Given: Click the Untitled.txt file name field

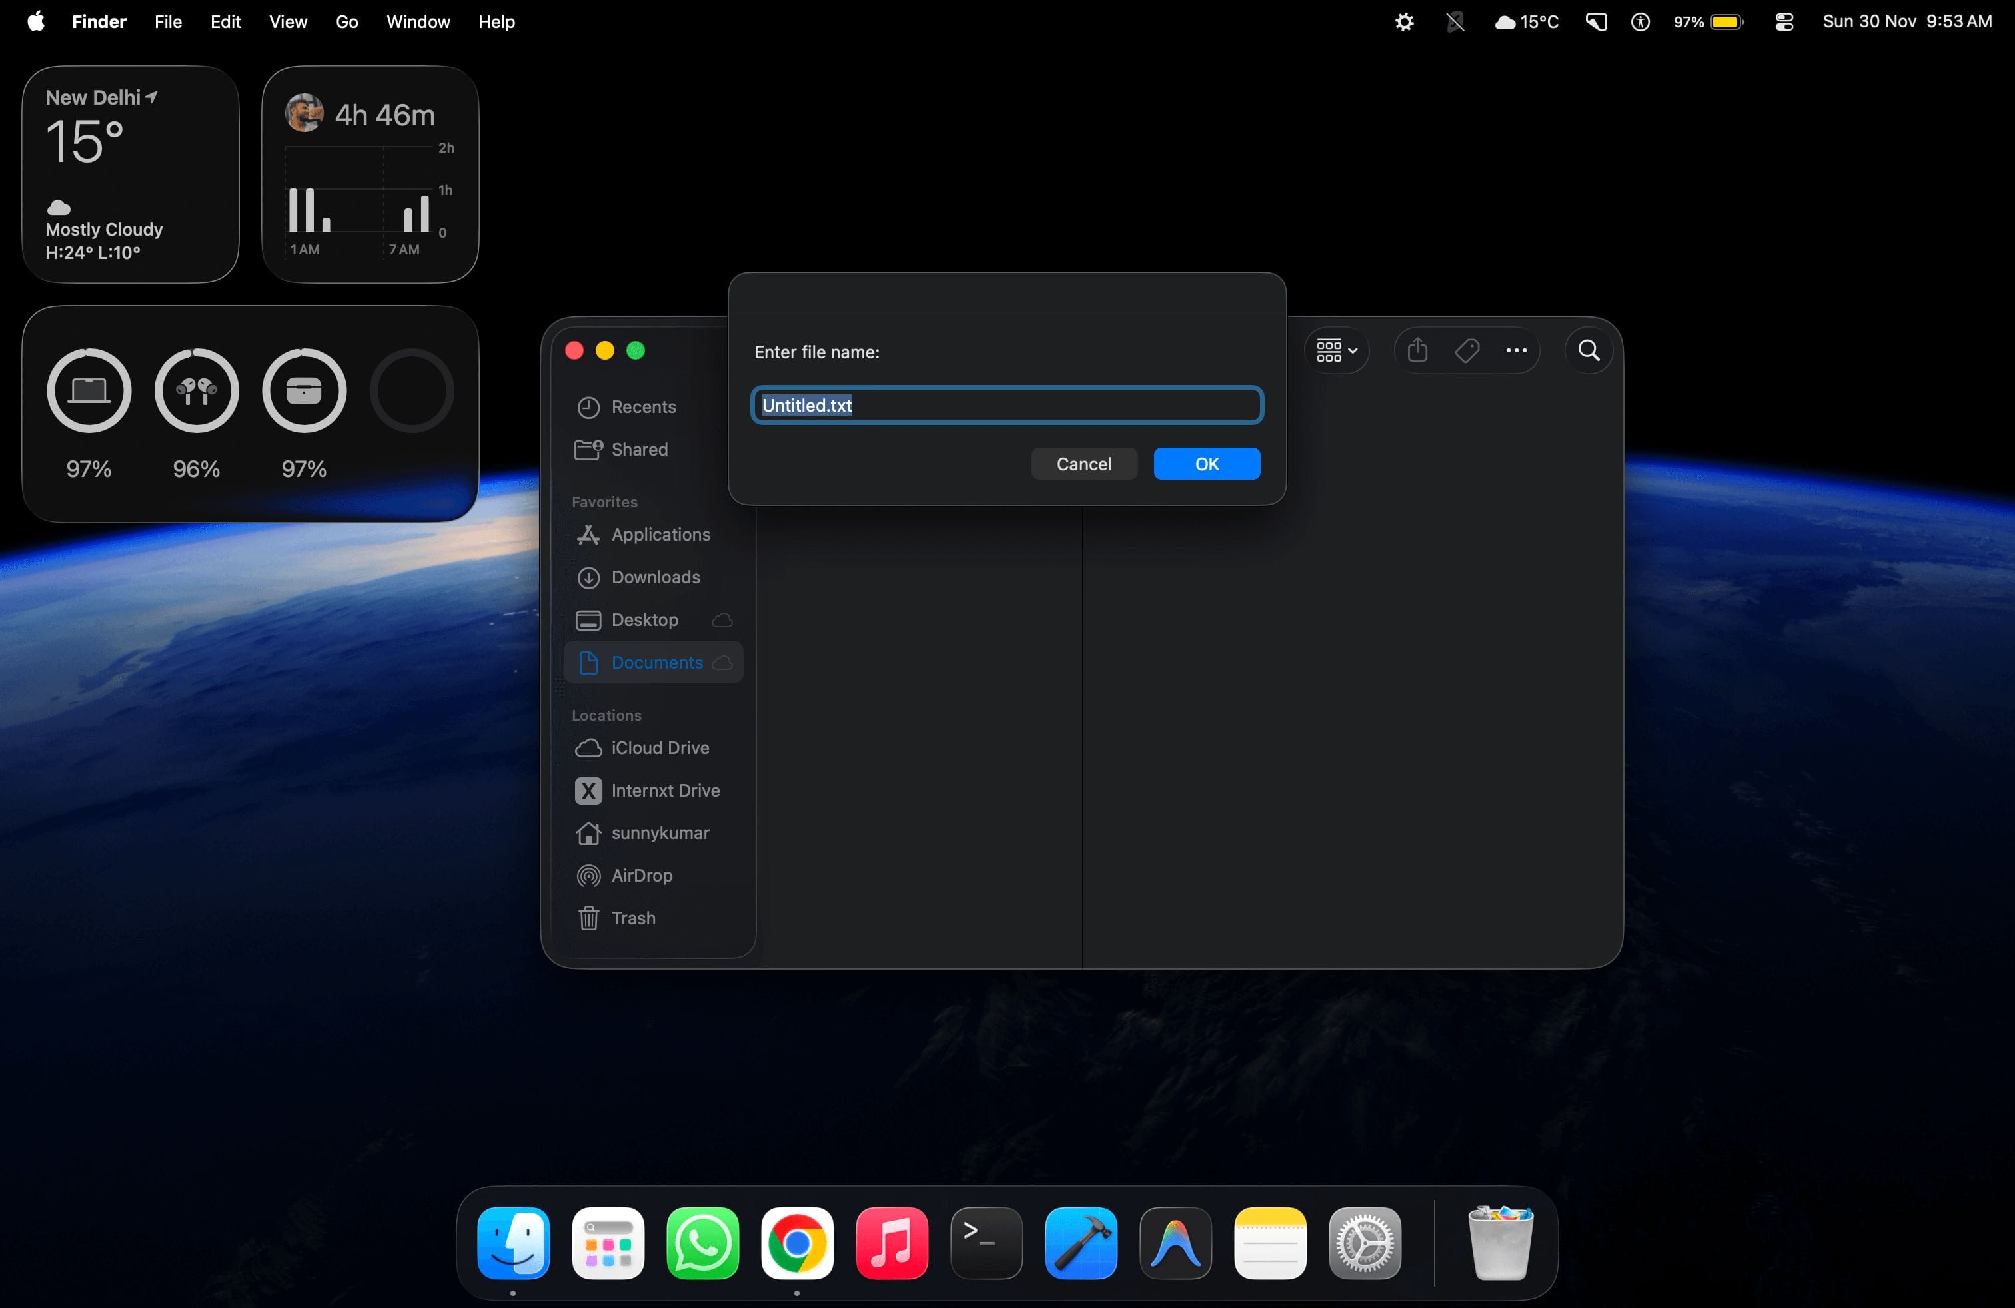Looking at the screenshot, I should 1006,404.
